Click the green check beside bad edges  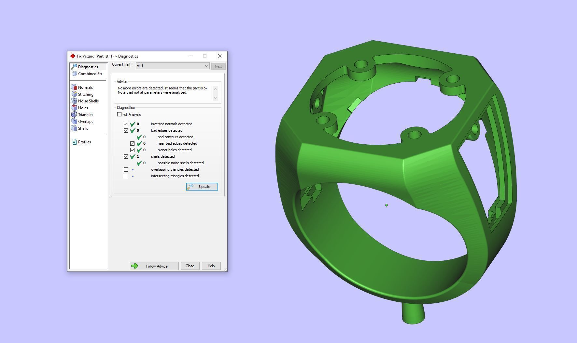pos(133,130)
